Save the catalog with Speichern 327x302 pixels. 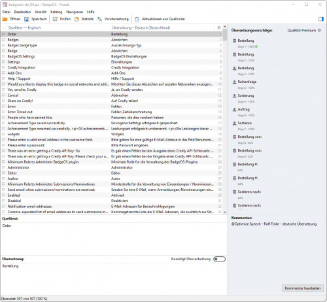pyautogui.click(x=35, y=19)
